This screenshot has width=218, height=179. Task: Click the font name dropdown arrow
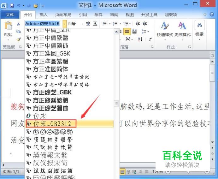(65, 24)
